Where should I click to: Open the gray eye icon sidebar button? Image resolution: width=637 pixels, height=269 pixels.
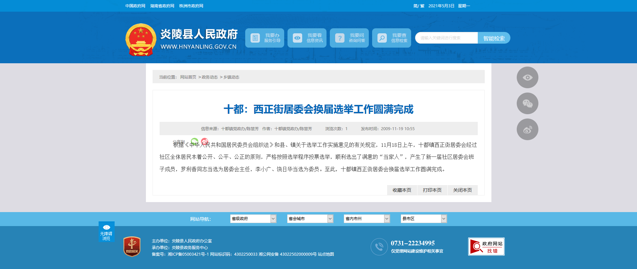(x=527, y=78)
